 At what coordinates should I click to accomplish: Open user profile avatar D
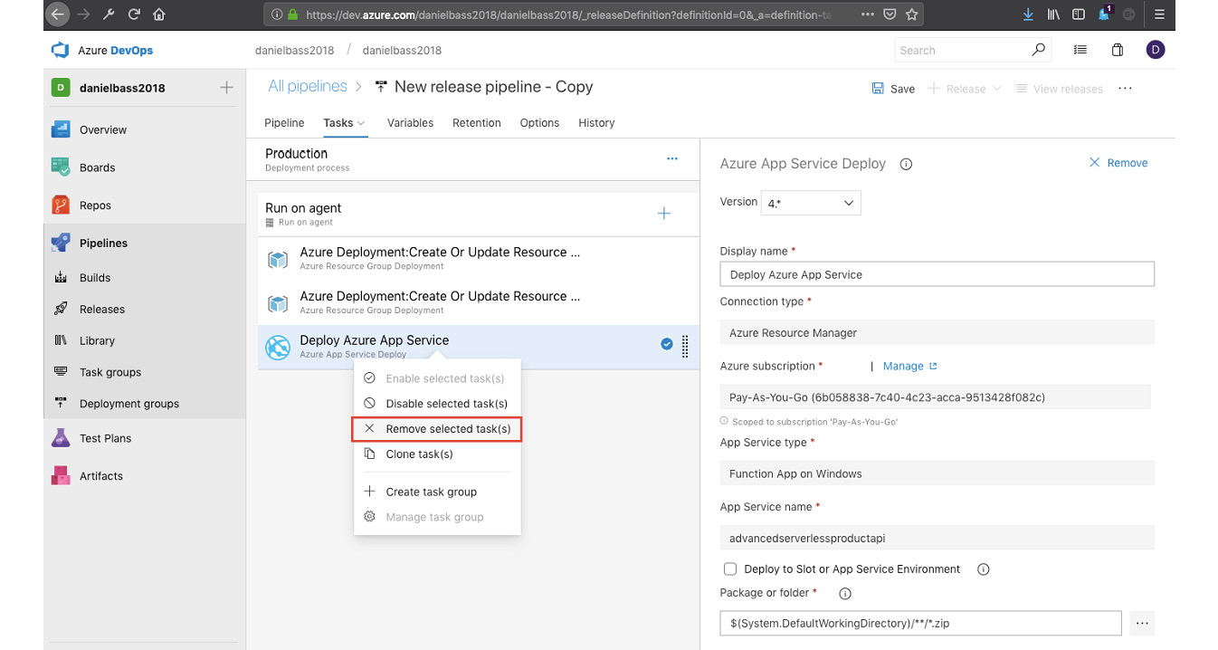tap(1156, 51)
